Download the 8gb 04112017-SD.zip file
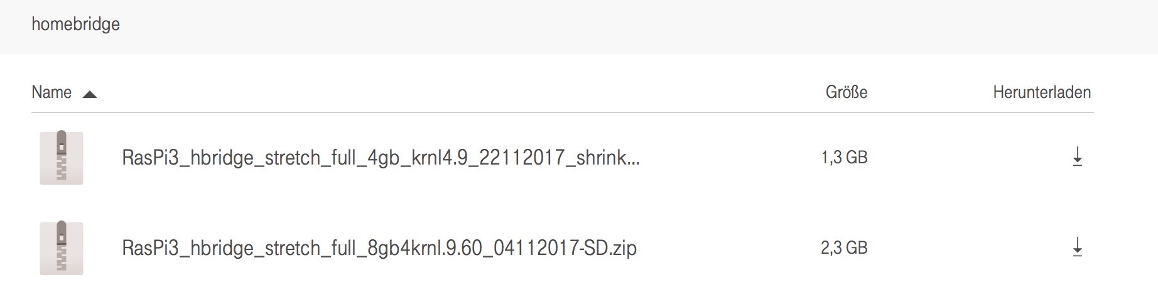 (1077, 247)
